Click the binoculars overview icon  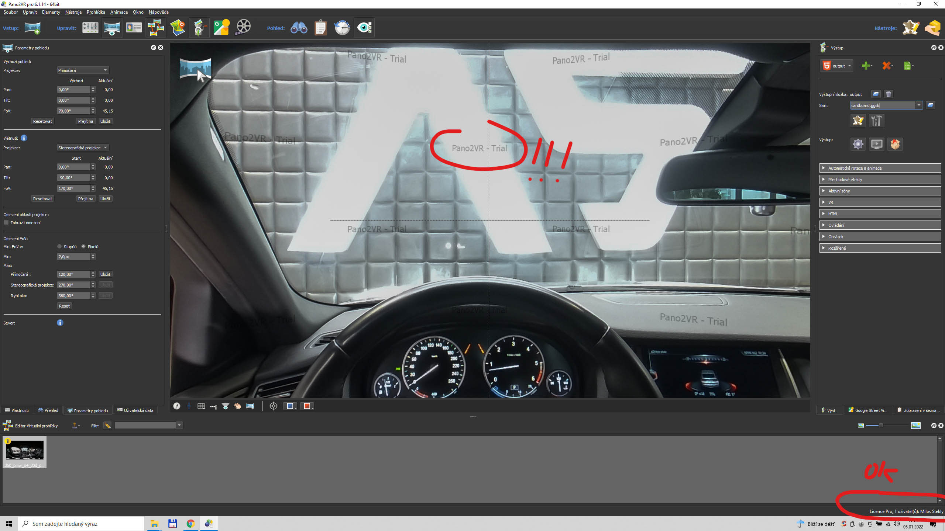click(x=299, y=28)
